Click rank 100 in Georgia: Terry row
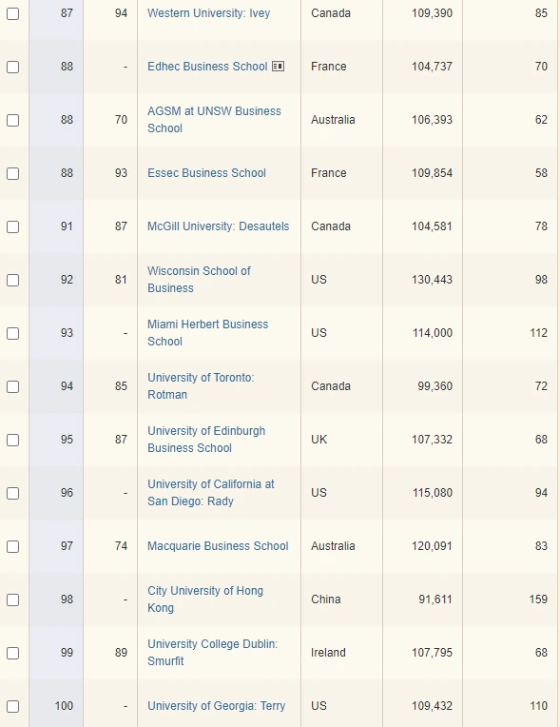This screenshot has width=560, height=727. point(64,706)
